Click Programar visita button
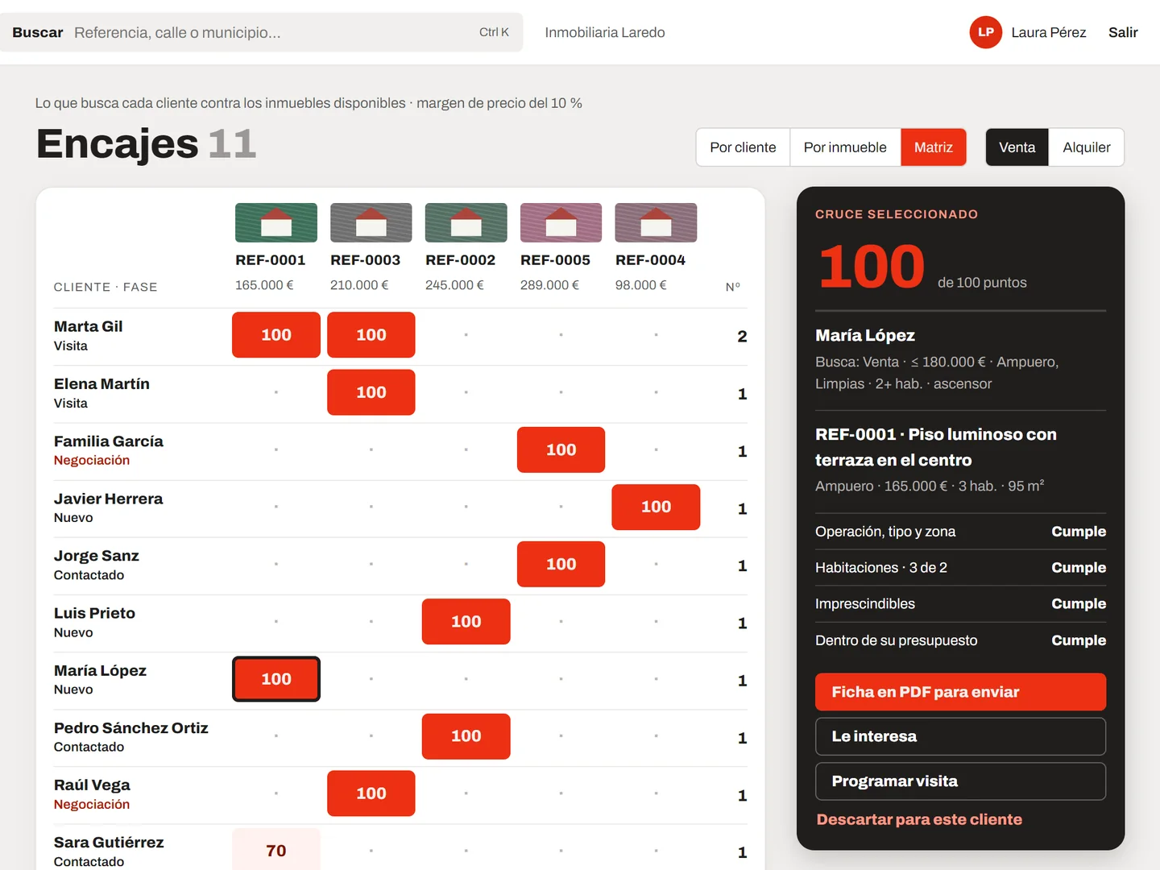The height and width of the screenshot is (870, 1160). [x=960, y=781]
